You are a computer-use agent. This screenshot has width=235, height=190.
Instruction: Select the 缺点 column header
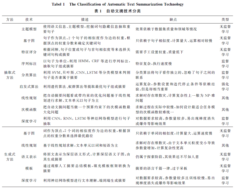[x=173, y=20]
